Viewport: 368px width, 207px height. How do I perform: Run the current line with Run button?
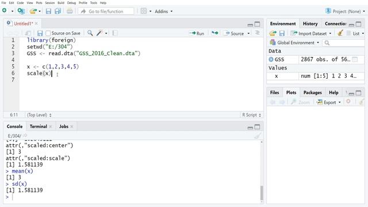pos(197,33)
